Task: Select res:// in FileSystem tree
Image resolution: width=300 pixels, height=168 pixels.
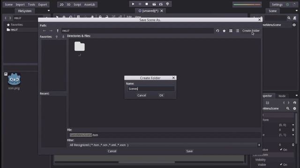Action: pyautogui.click(x=14, y=30)
